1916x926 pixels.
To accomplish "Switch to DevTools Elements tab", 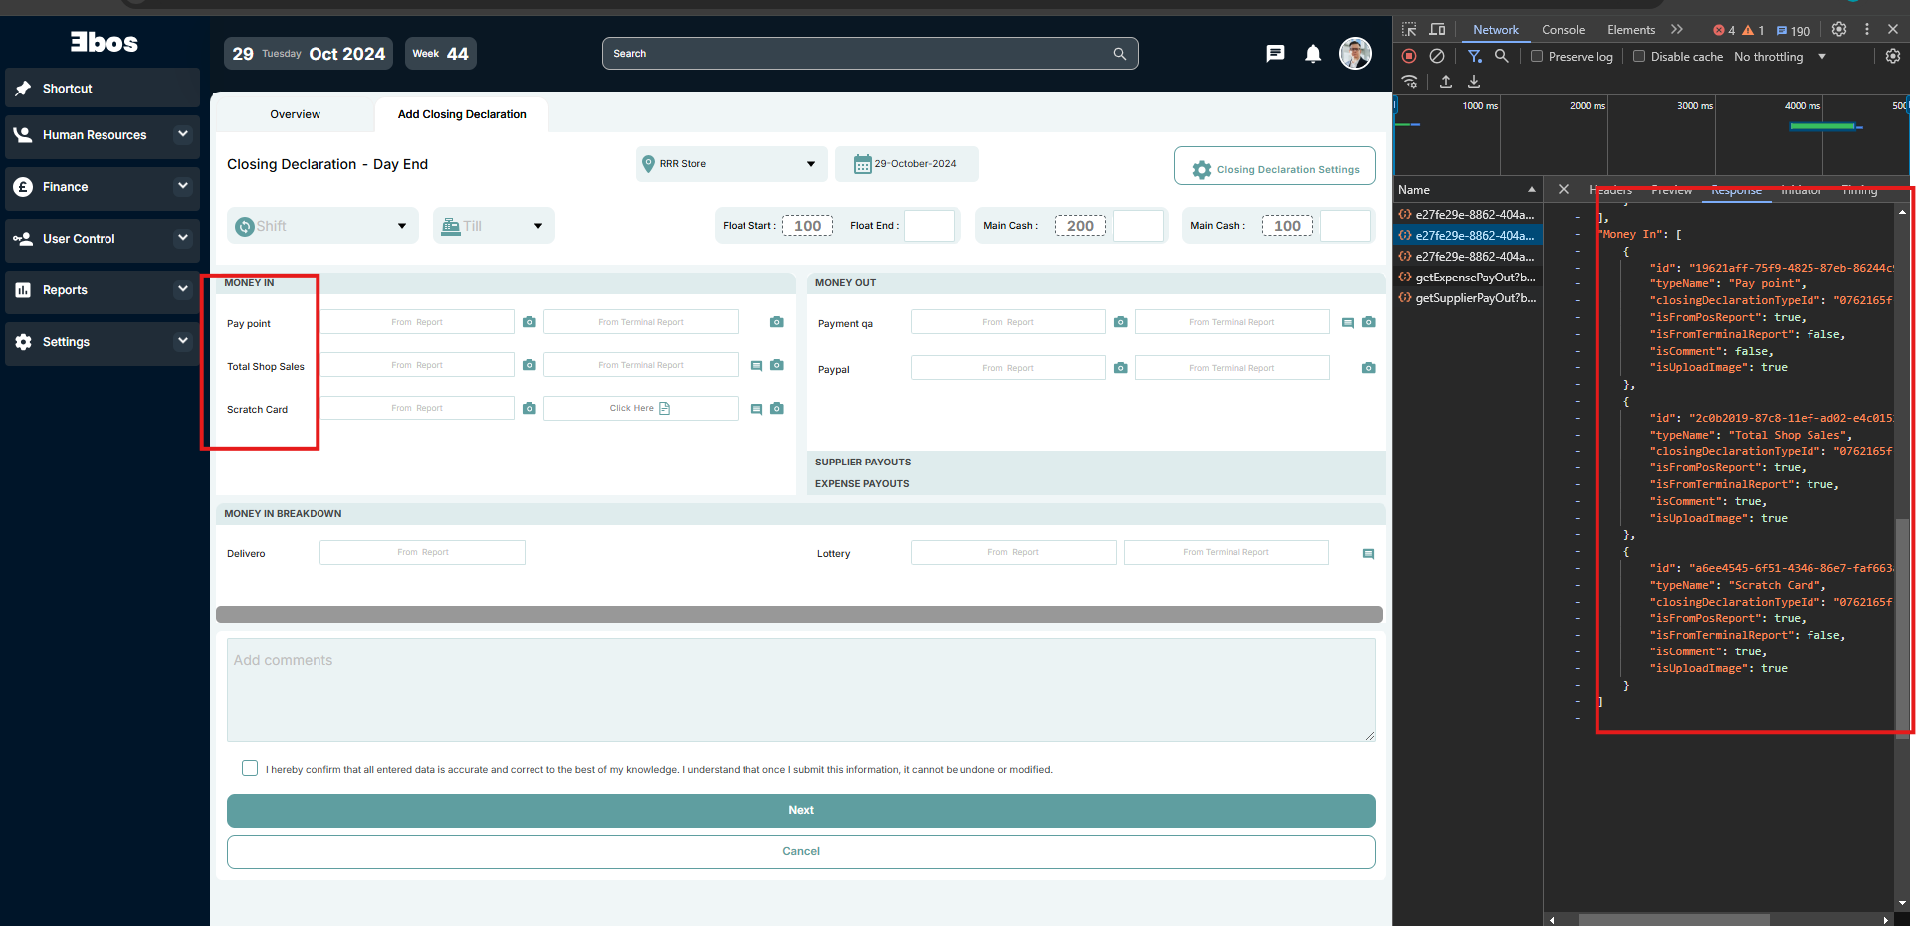I will [x=1631, y=30].
